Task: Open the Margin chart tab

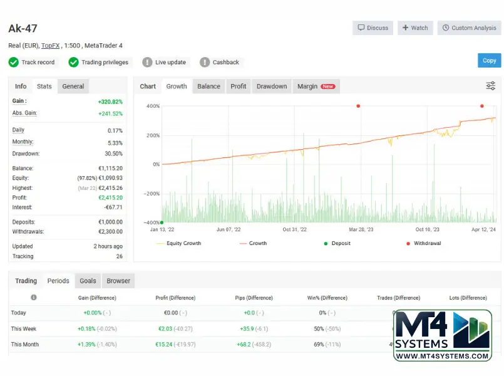Action: pos(316,86)
